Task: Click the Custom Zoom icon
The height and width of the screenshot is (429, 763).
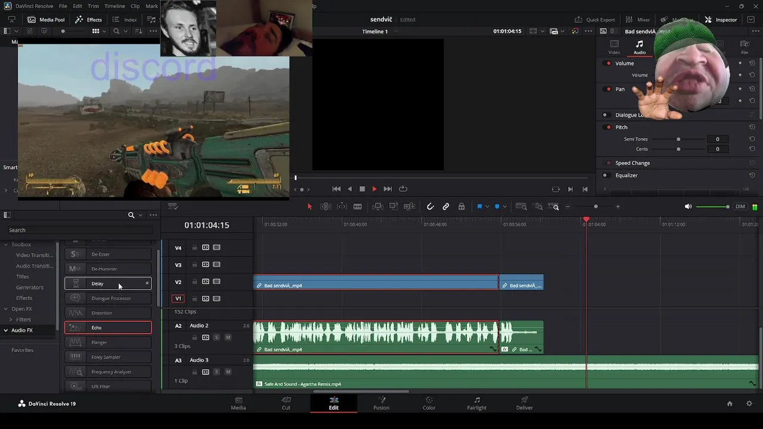Action: tap(555, 207)
